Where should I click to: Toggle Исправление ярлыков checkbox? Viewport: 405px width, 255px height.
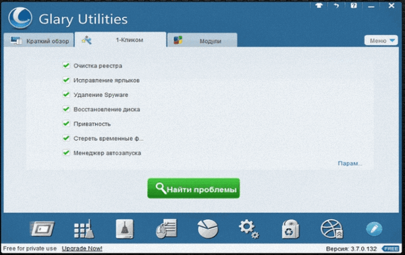pyautogui.click(x=66, y=80)
